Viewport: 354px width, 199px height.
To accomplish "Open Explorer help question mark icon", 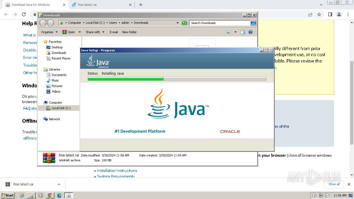I will (251, 32).
